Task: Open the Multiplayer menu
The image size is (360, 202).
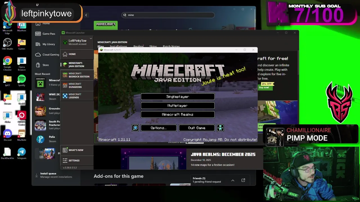Action: (178, 105)
